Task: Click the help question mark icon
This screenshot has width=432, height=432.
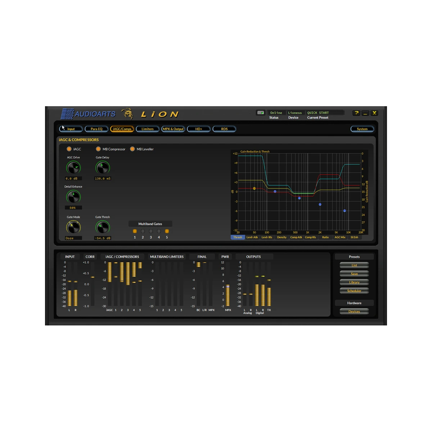Action: click(x=356, y=113)
